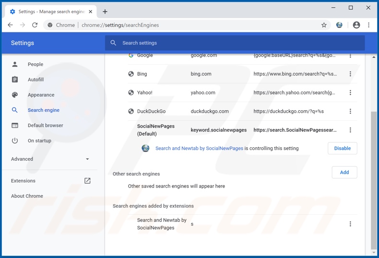This screenshot has width=379, height=258.
Task: Open Search and Newtab by SocialNewPages link
Action: [199, 148]
